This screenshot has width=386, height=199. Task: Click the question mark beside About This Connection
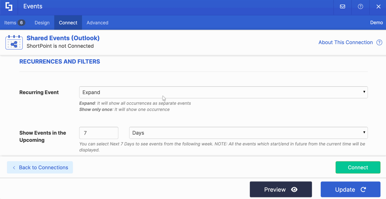pos(379,42)
